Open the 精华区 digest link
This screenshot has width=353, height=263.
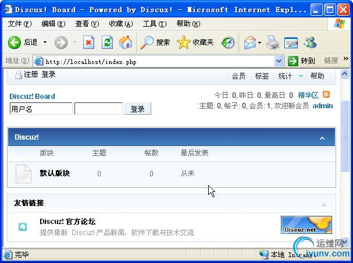click(x=308, y=95)
